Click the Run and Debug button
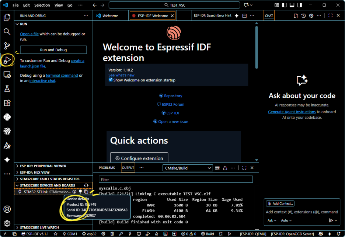This screenshot has width=345, height=237. pos(53,50)
